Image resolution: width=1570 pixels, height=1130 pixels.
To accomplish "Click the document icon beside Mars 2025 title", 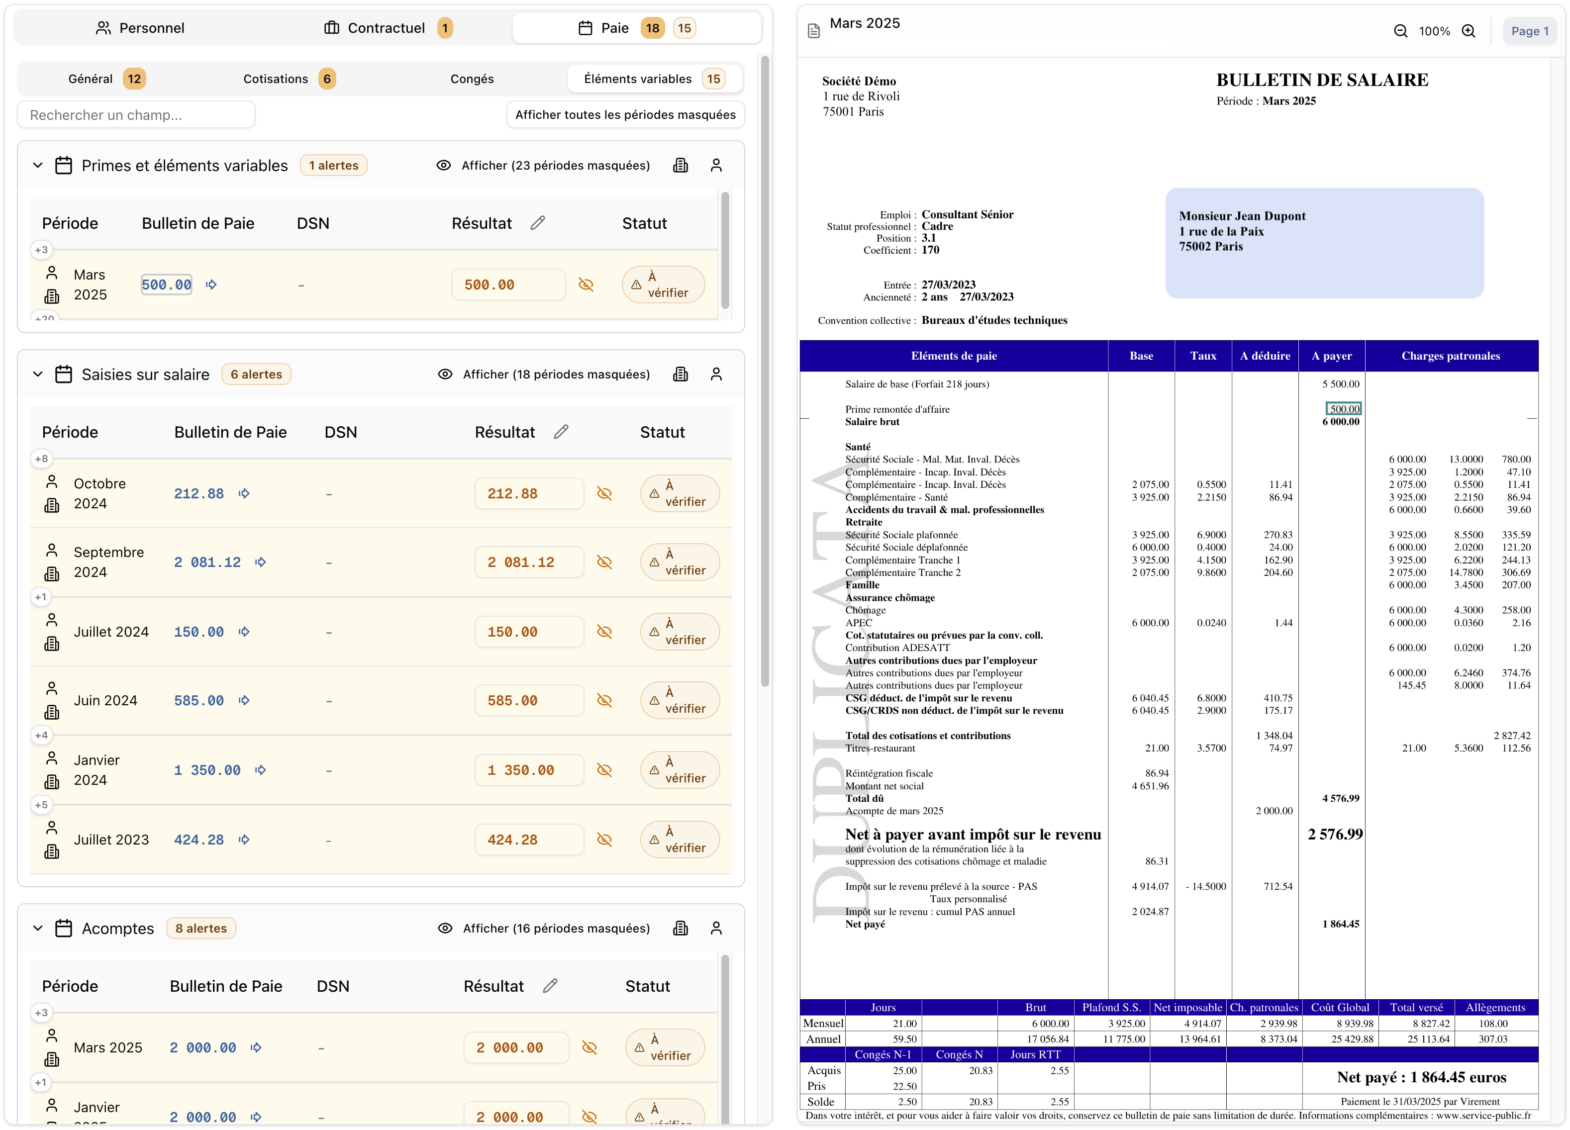I will pos(814,30).
